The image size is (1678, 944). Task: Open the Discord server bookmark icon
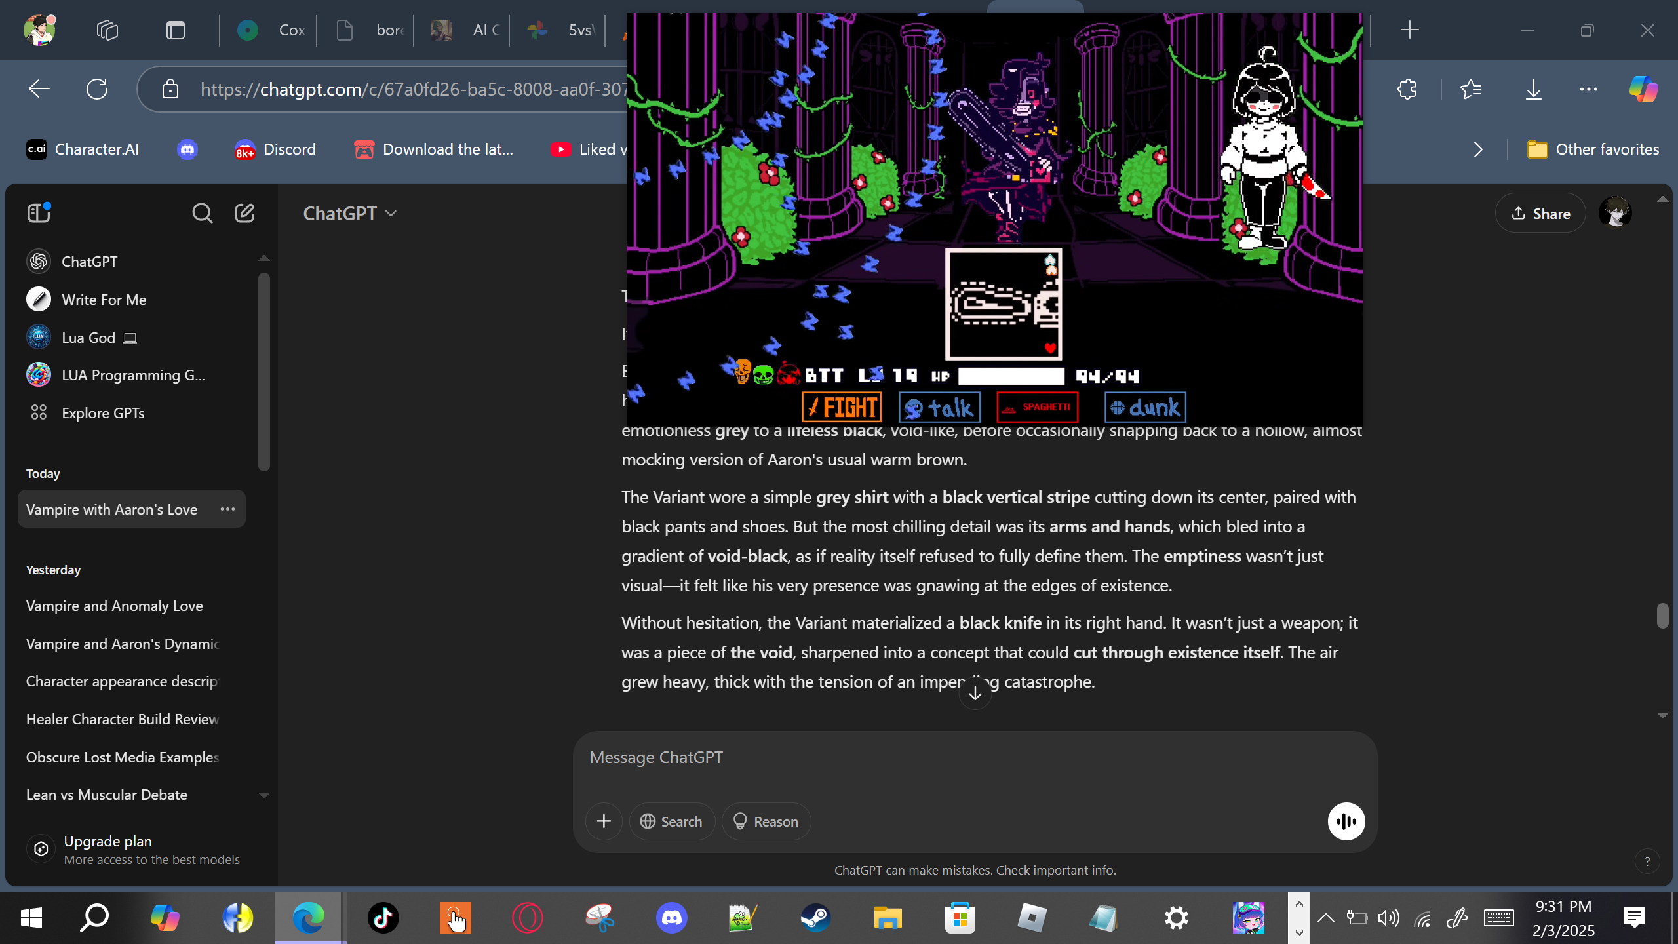click(187, 149)
